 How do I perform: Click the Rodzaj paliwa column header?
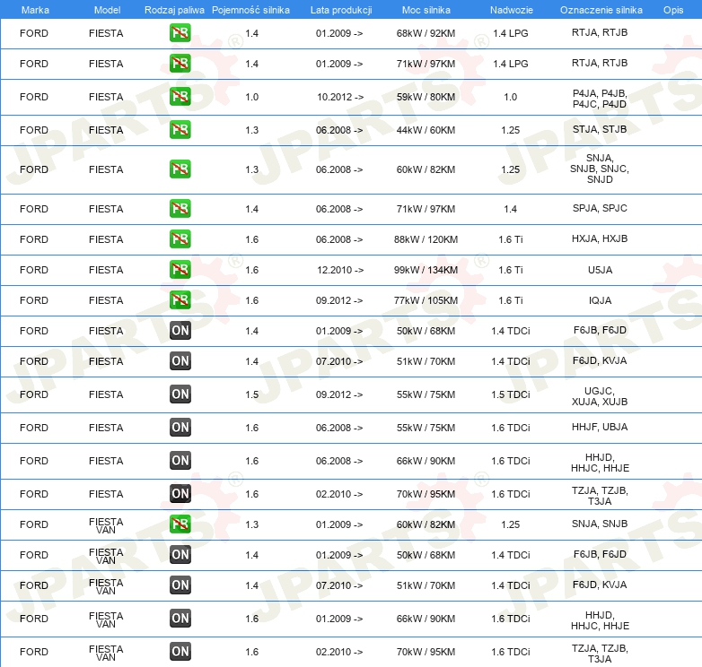click(174, 10)
